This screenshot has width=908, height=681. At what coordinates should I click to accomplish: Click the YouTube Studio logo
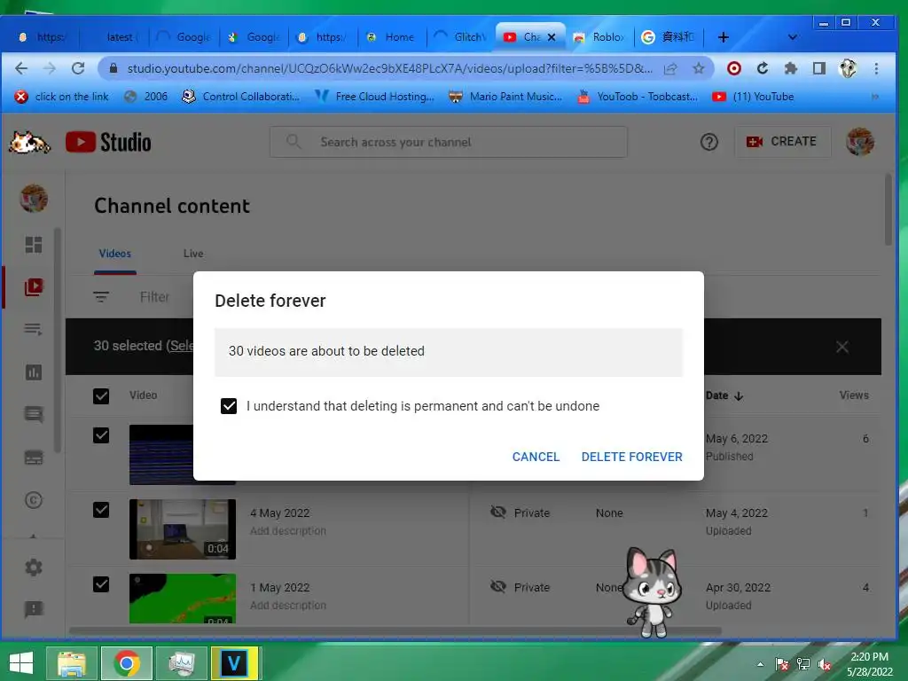coord(108,142)
